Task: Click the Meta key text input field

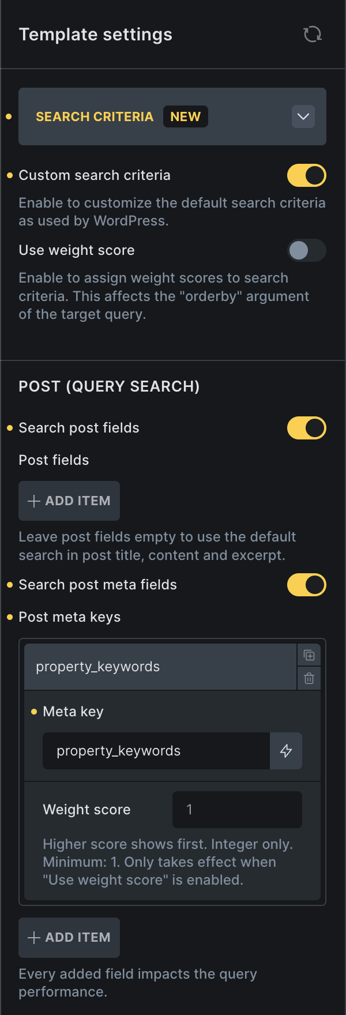Action: (156, 751)
